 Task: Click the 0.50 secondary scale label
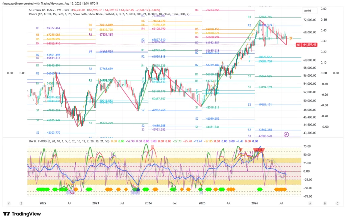pos(324,20)
